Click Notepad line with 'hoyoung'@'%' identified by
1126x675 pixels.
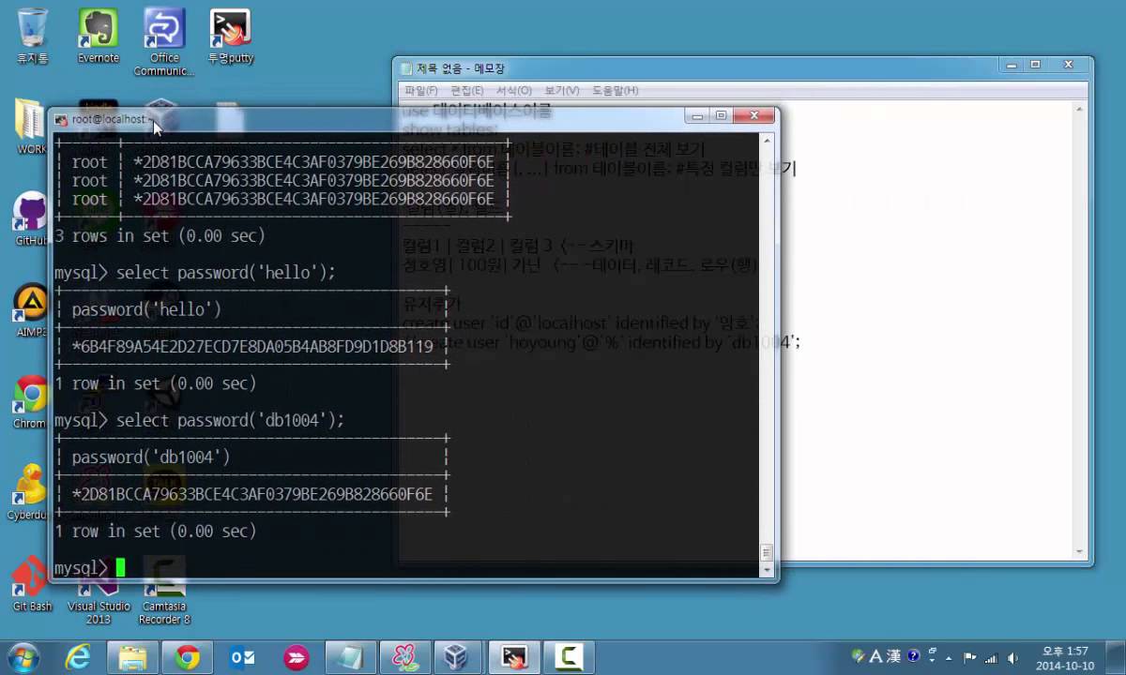click(601, 342)
